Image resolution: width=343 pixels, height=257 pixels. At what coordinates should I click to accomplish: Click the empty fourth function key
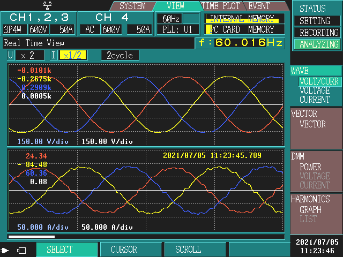pyautogui.click(x=259, y=250)
